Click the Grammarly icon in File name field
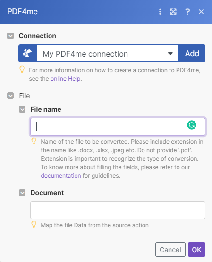 click(192, 125)
